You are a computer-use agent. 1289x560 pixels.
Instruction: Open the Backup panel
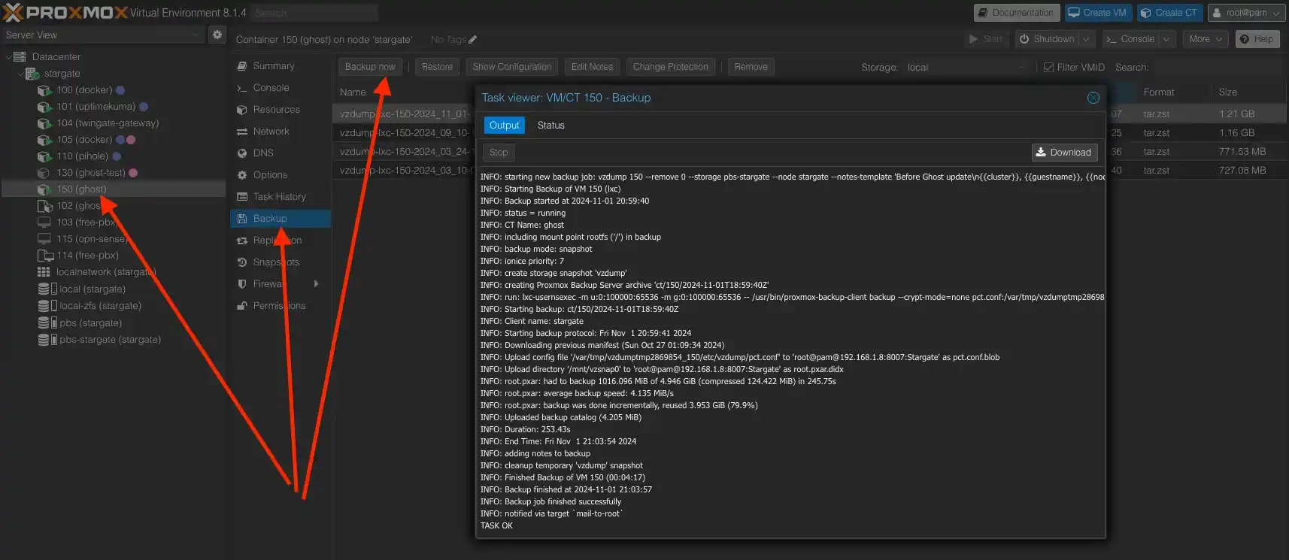click(x=280, y=219)
